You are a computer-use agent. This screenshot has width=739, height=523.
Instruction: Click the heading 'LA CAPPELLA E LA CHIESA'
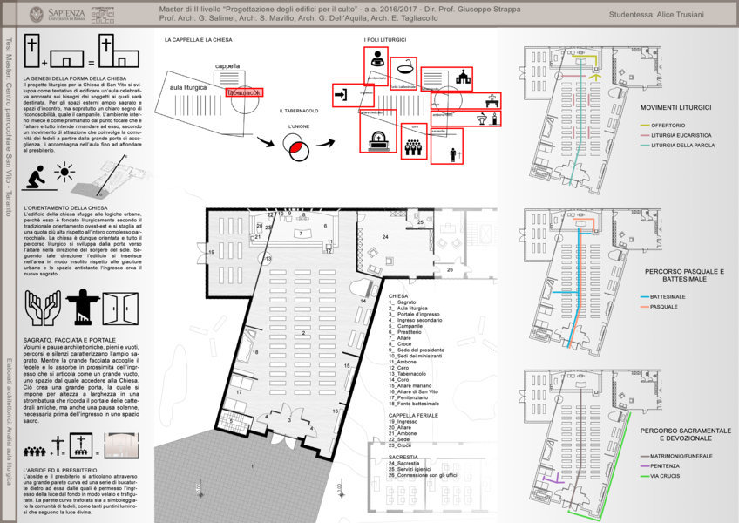click(199, 40)
